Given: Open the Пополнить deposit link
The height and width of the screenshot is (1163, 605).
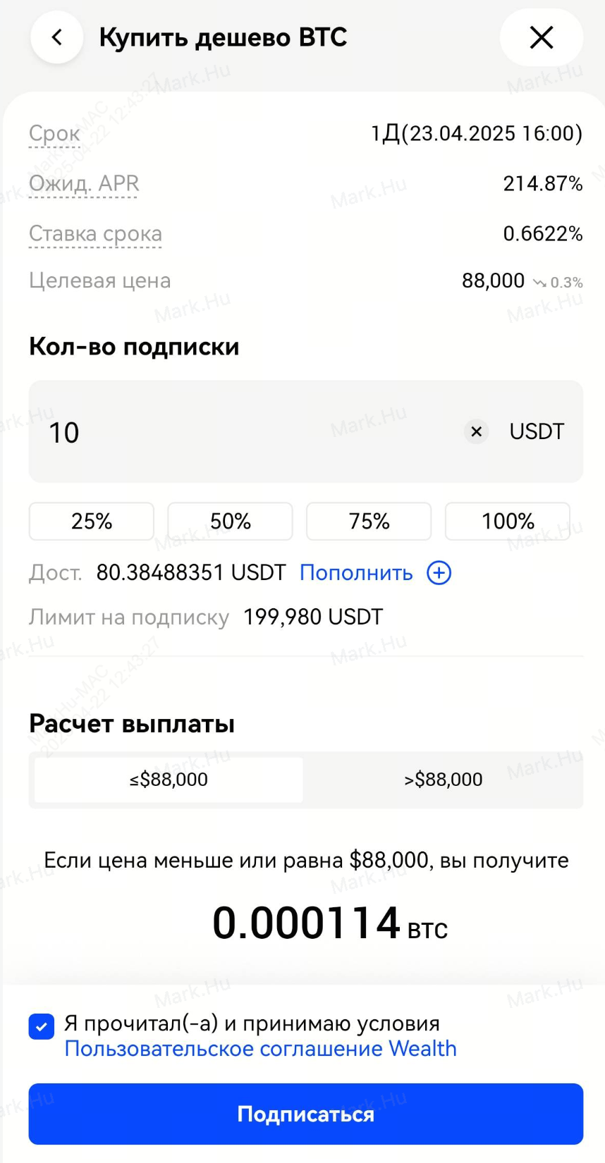Looking at the screenshot, I should (x=356, y=573).
